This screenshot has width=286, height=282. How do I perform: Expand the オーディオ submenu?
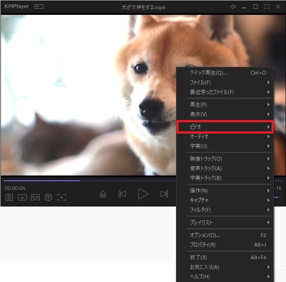coord(225,137)
